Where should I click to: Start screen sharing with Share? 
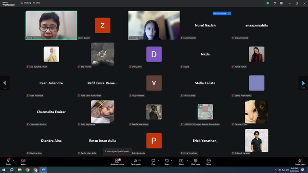181,162
